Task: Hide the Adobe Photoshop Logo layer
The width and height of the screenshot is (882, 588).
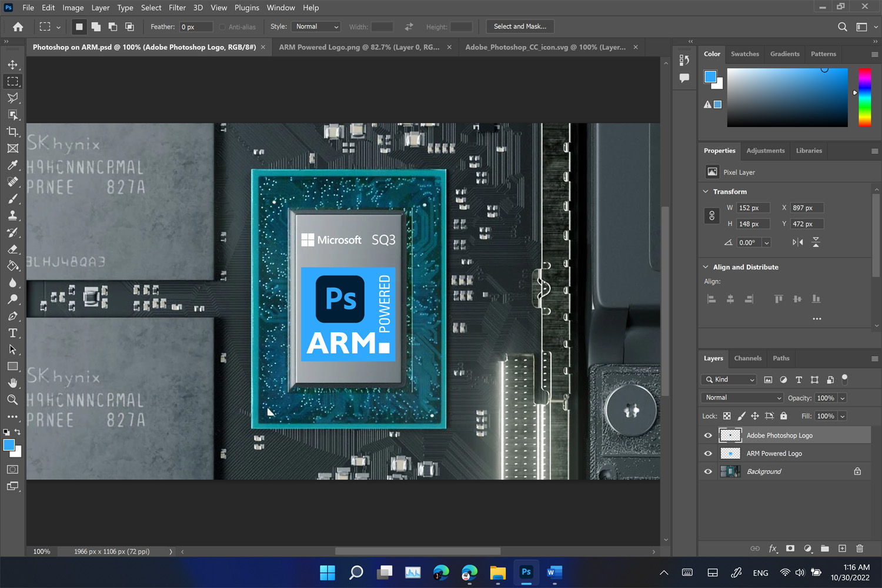Action: point(708,436)
